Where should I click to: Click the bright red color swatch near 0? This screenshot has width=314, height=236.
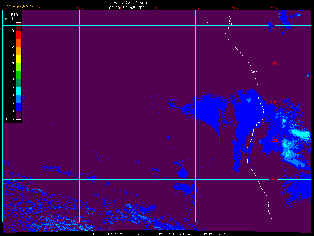18,35
